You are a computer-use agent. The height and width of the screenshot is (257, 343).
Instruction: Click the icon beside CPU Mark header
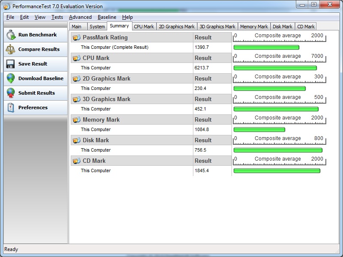tap(77, 58)
